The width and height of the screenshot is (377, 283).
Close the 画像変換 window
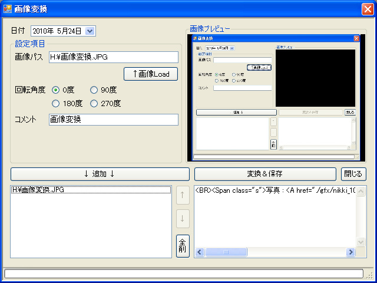pyautogui.click(x=366, y=9)
